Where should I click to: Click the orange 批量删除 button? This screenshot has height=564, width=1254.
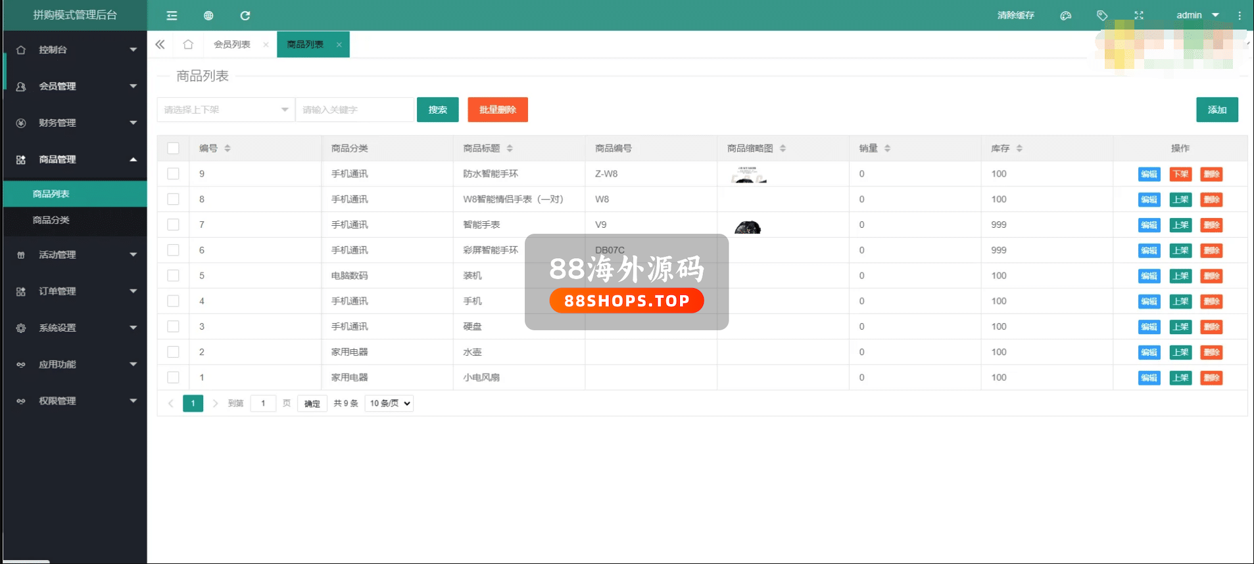497,110
